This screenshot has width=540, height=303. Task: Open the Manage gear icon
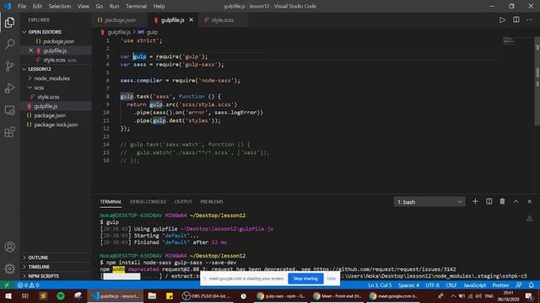click(9, 268)
